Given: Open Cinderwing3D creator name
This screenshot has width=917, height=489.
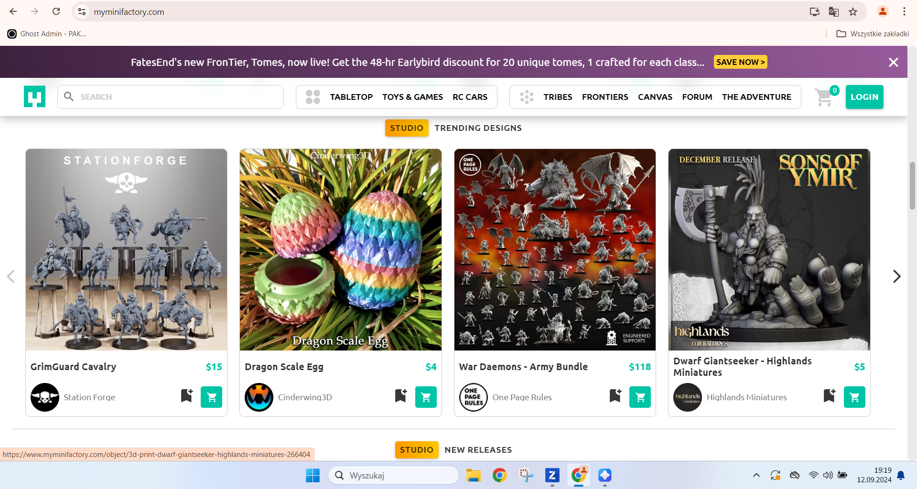Looking at the screenshot, I should pyautogui.click(x=305, y=397).
